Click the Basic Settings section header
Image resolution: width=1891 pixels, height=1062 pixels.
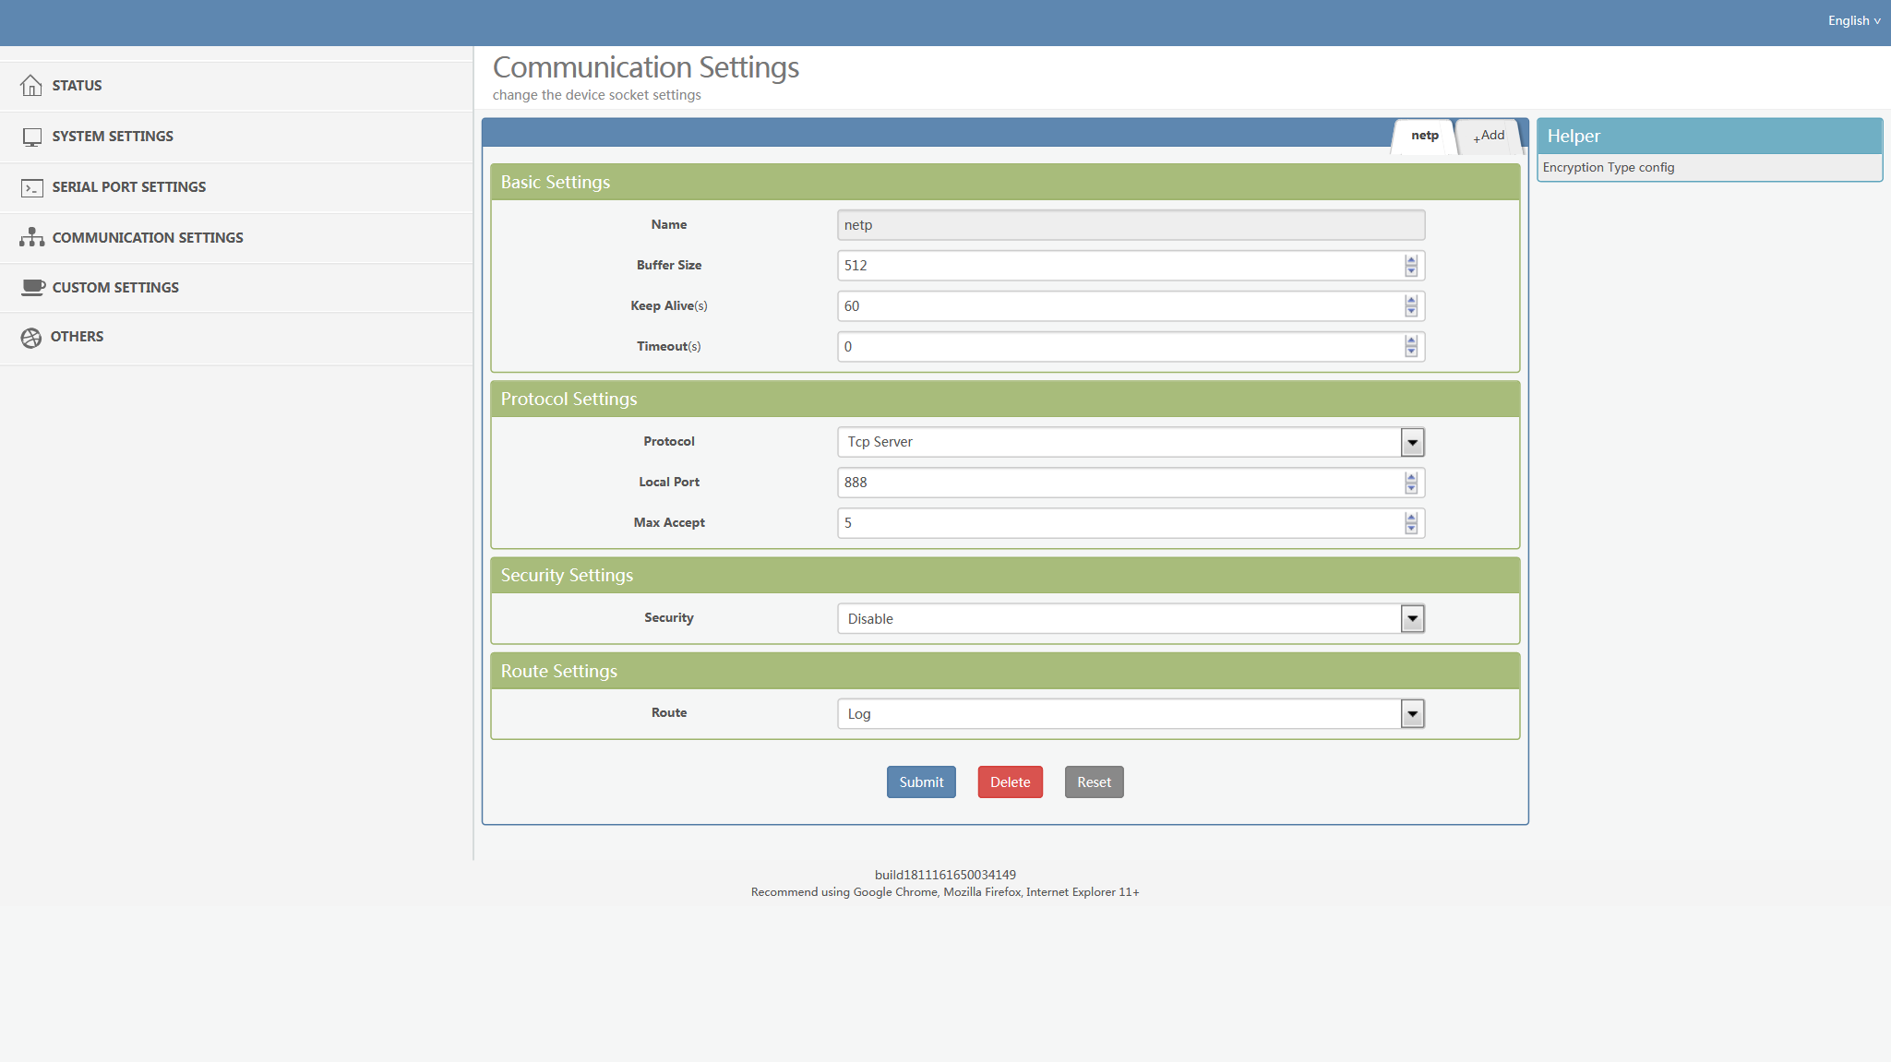[1005, 183]
